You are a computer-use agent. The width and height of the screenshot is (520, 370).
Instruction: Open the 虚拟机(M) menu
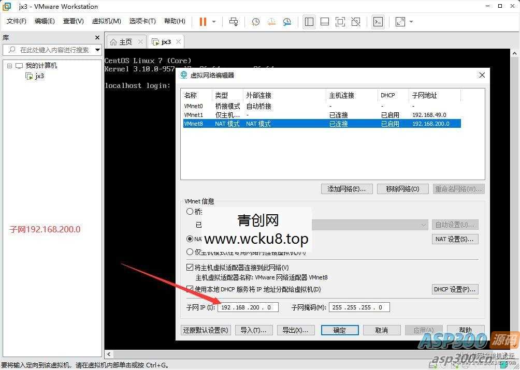[x=106, y=21]
